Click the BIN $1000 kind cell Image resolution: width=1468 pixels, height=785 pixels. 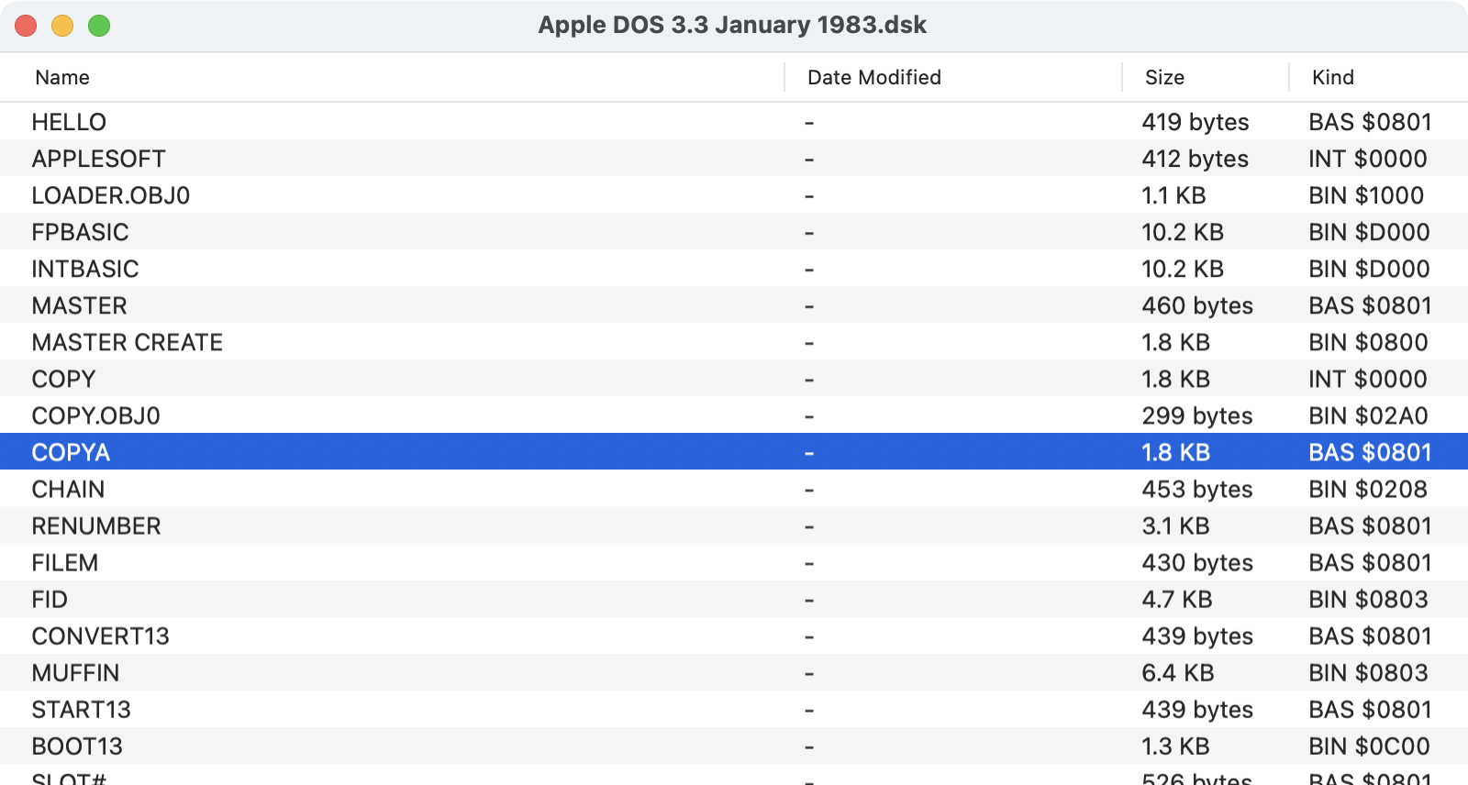coord(1366,195)
